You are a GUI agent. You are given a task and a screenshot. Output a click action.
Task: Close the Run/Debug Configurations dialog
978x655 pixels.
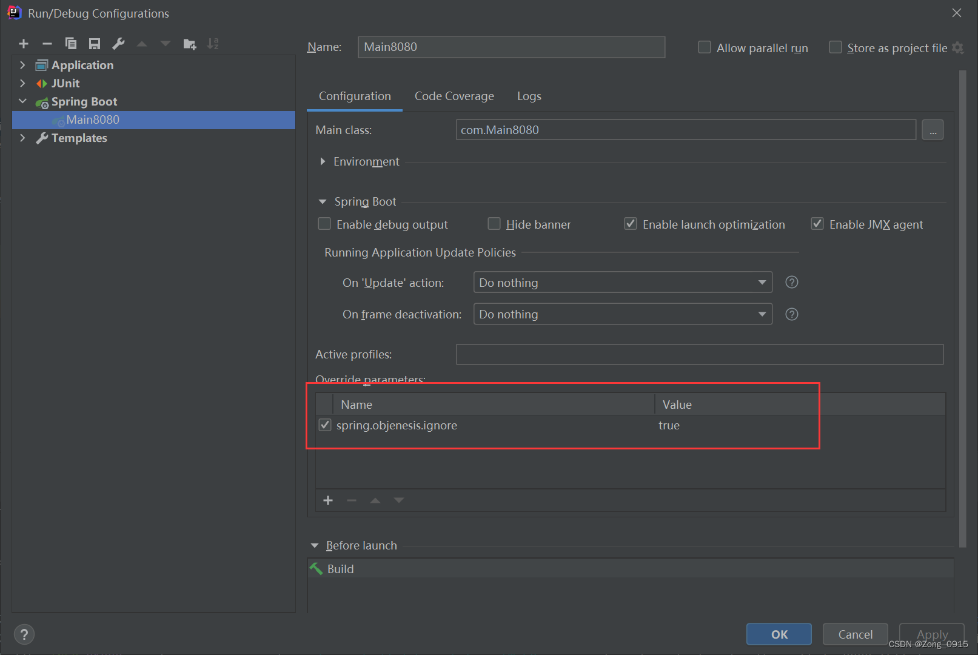click(x=957, y=13)
